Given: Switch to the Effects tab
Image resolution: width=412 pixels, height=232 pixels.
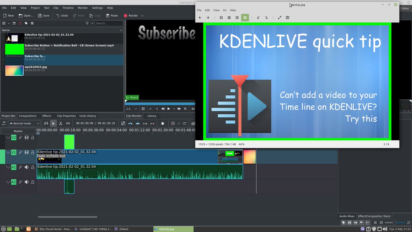Looking at the screenshot, I should click(x=46, y=116).
